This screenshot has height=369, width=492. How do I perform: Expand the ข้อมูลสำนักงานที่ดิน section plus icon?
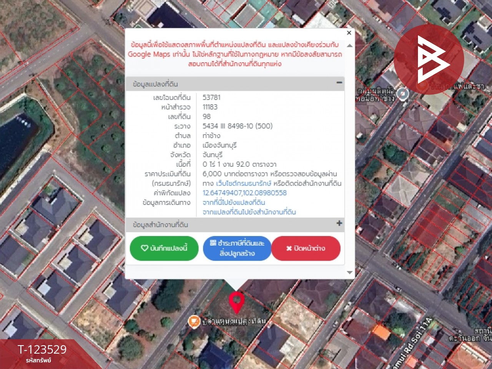tap(339, 223)
